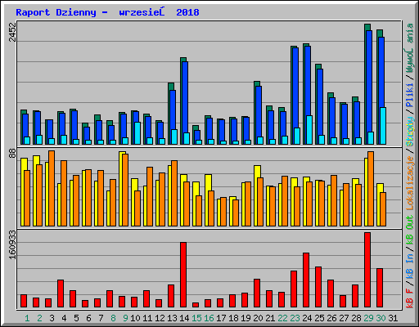Click day label 5 on the x-axis
This screenshot has width=419, height=327.
coord(76,318)
